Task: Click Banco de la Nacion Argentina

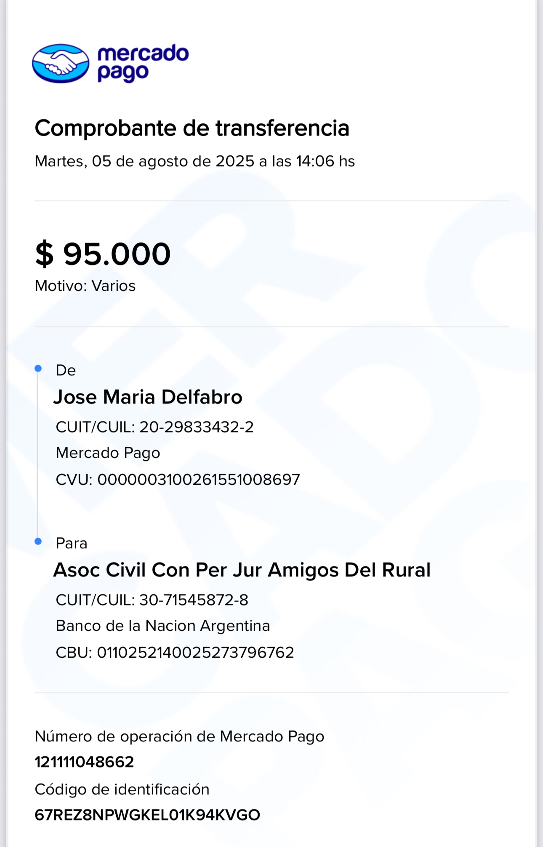Action: pos(162,626)
